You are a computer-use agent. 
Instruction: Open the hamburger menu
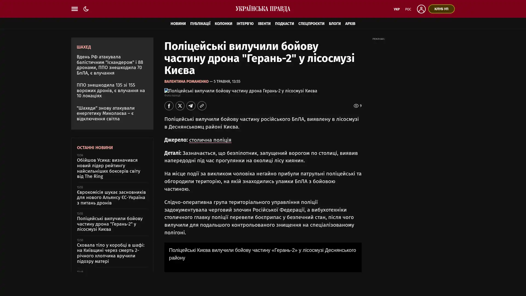[75, 9]
